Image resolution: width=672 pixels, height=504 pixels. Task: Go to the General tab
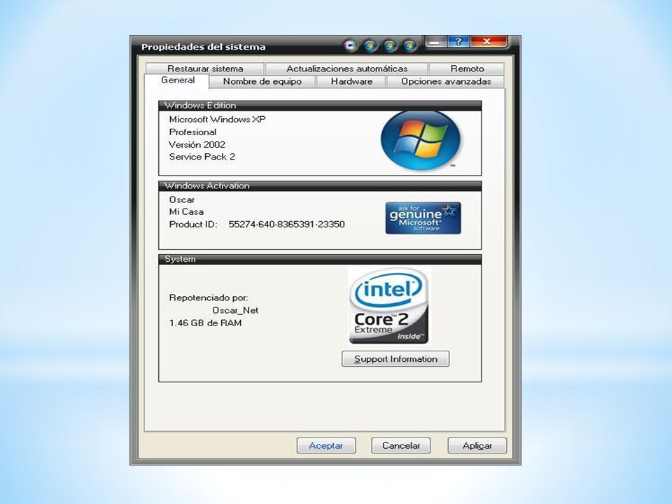[177, 80]
